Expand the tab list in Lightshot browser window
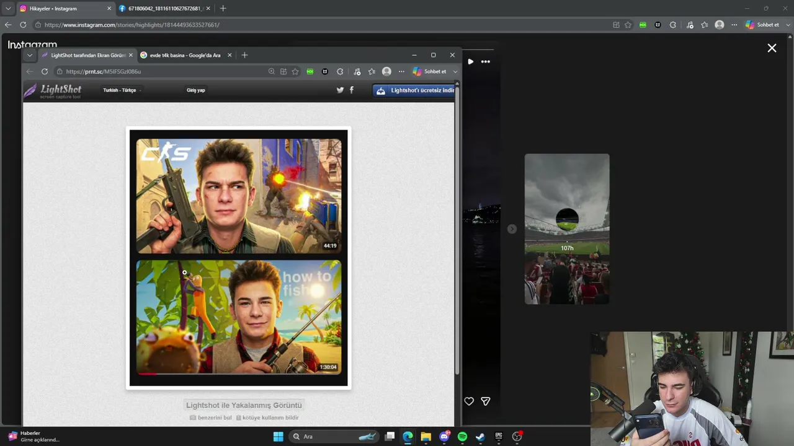 tap(29, 55)
